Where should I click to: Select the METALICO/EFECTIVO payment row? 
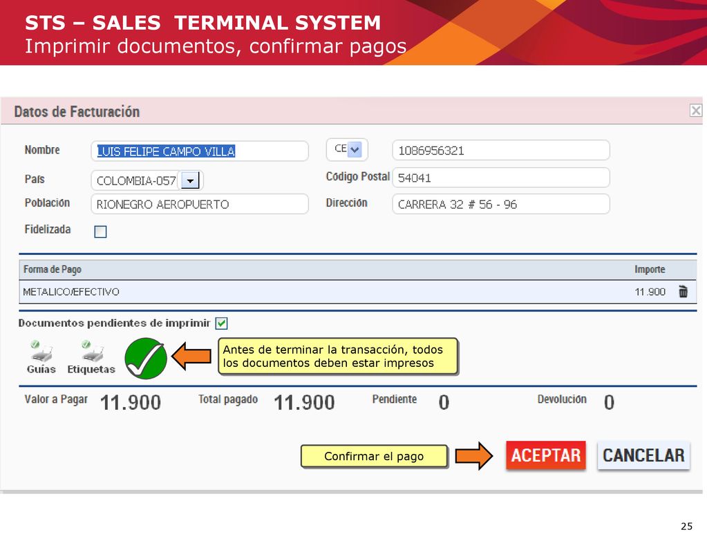pos(357,292)
